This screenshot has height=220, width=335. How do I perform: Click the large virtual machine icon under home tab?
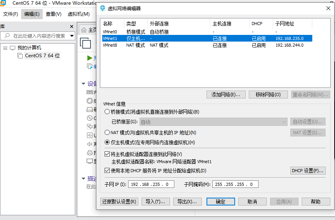(85, 43)
